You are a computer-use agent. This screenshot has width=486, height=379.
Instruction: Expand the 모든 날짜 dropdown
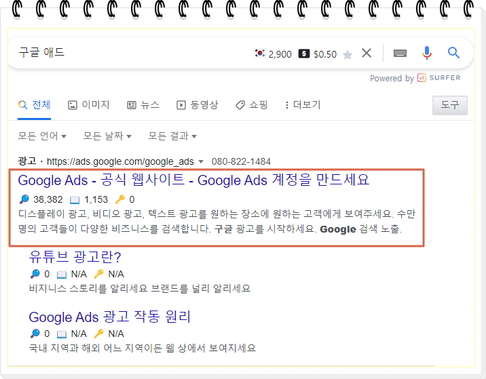pyautogui.click(x=107, y=136)
